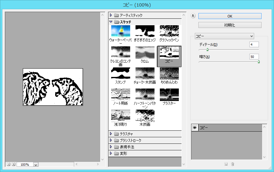The height and width of the screenshot is (172, 274).
Task: Collapse the スケッチ folder
Action: point(111,22)
